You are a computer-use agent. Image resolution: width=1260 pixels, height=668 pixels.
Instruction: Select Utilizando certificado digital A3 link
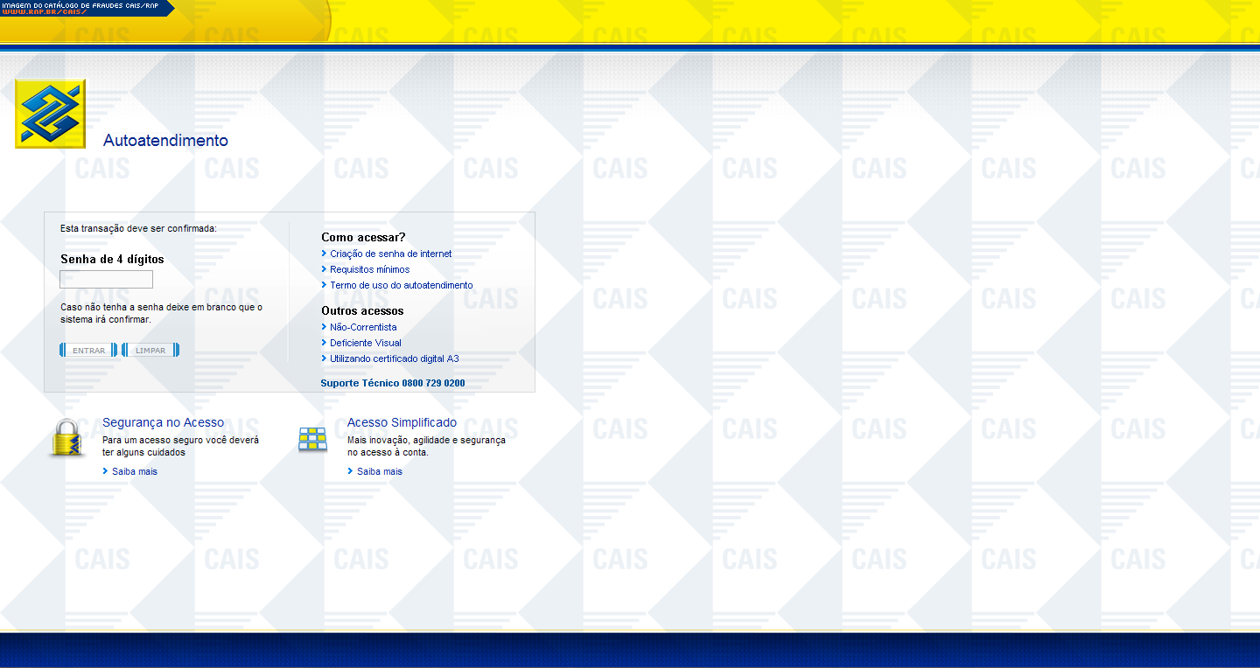(x=394, y=358)
